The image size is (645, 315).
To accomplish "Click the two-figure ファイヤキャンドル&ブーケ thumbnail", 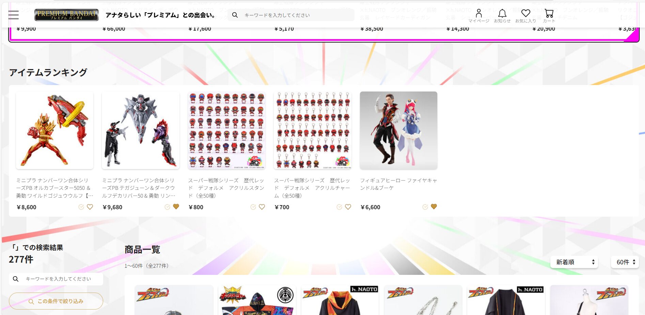I will (398, 130).
